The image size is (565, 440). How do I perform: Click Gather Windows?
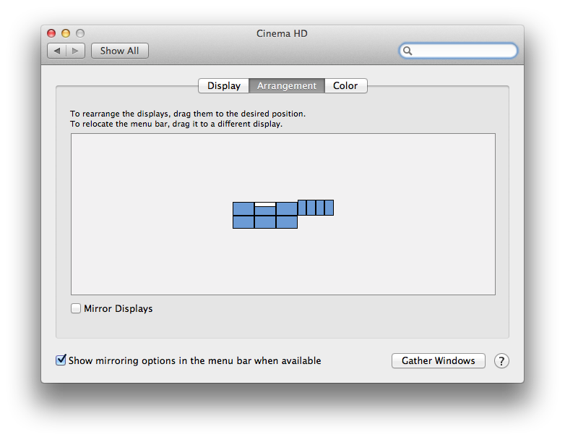pyautogui.click(x=438, y=360)
